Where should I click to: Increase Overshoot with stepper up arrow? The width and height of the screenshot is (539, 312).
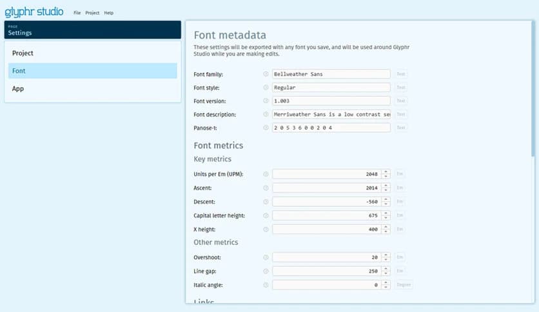point(386,255)
